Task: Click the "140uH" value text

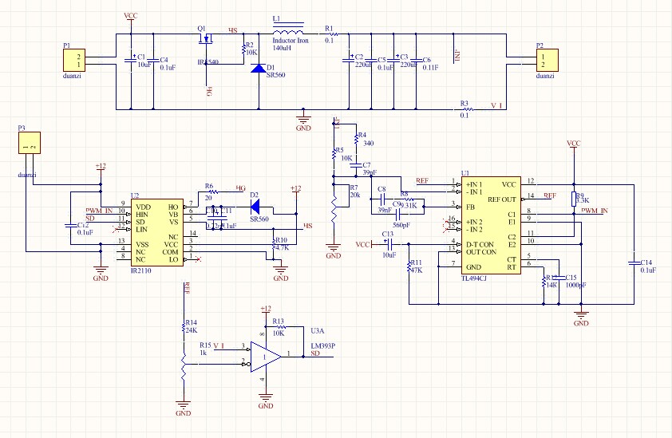Action: [282, 48]
